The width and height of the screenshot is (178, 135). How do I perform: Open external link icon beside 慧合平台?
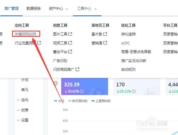click(x=70, y=52)
